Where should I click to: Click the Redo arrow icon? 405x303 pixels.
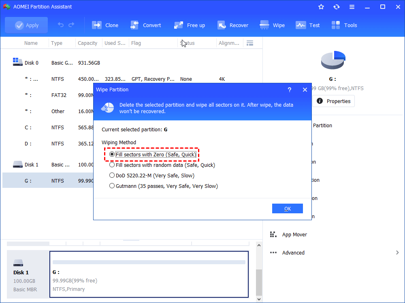[72, 25]
